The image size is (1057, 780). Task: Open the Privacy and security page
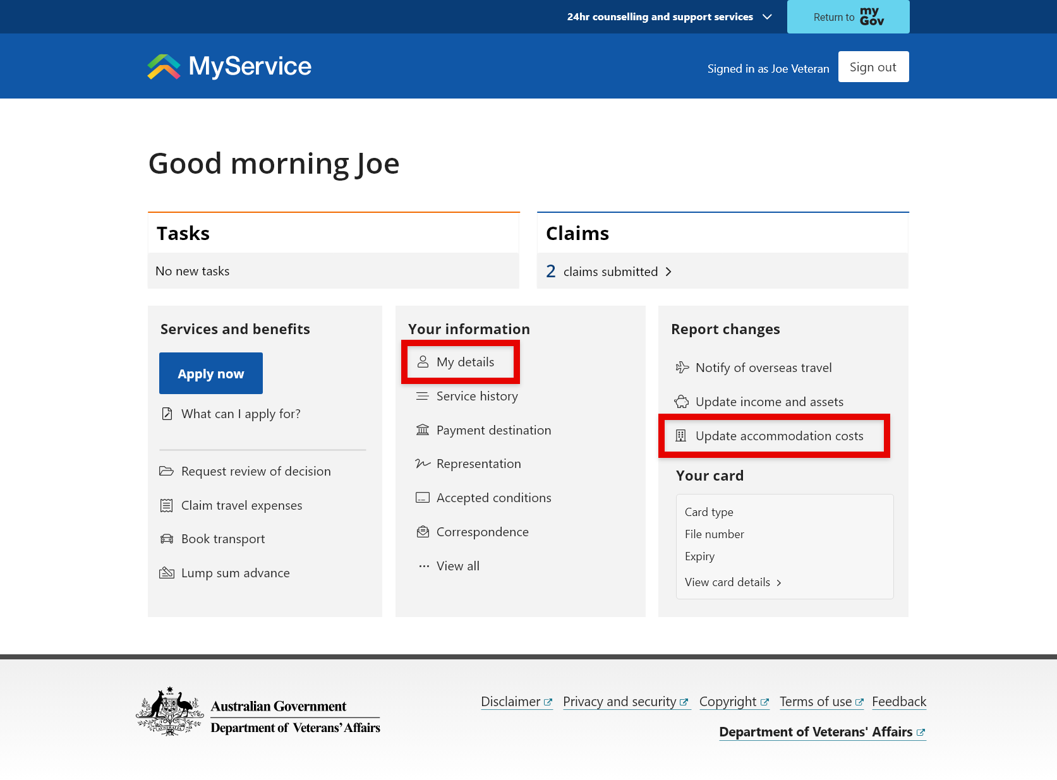click(x=621, y=701)
